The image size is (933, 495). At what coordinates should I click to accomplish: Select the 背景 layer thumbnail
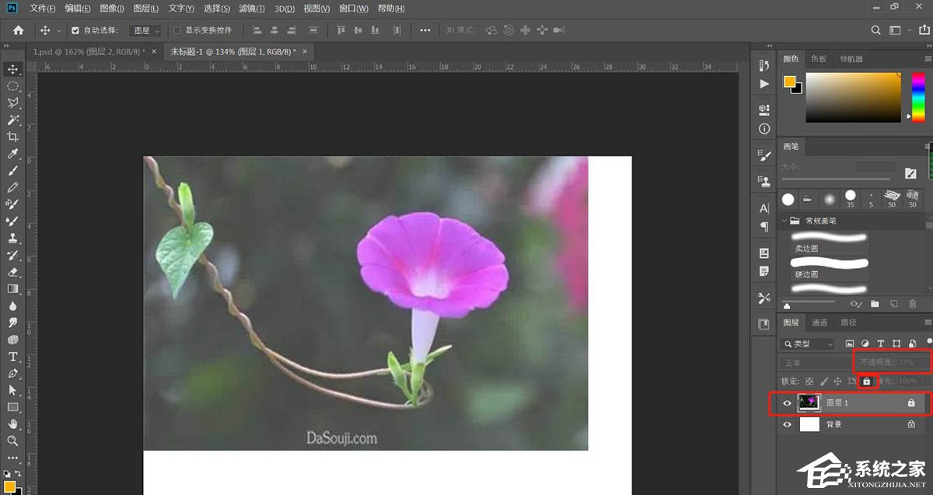pos(809,425)
